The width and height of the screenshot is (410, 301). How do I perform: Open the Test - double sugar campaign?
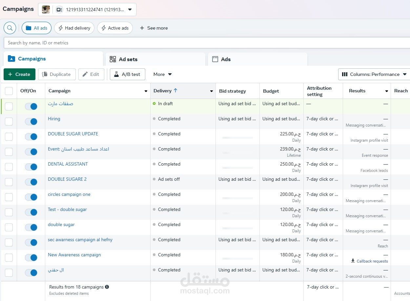click(67, 209)
